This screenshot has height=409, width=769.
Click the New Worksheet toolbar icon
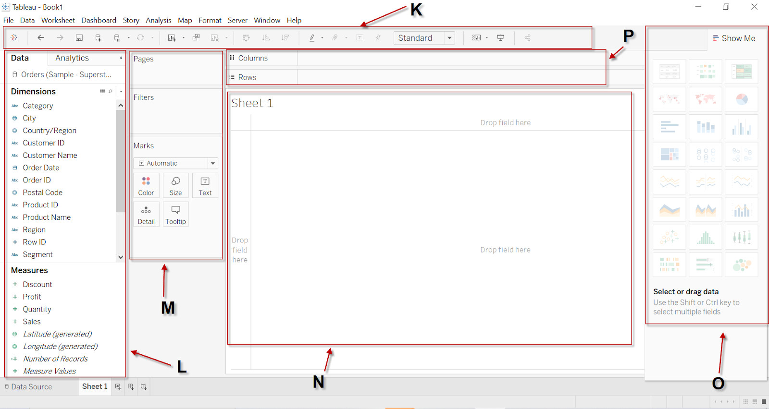click(172, 37)
